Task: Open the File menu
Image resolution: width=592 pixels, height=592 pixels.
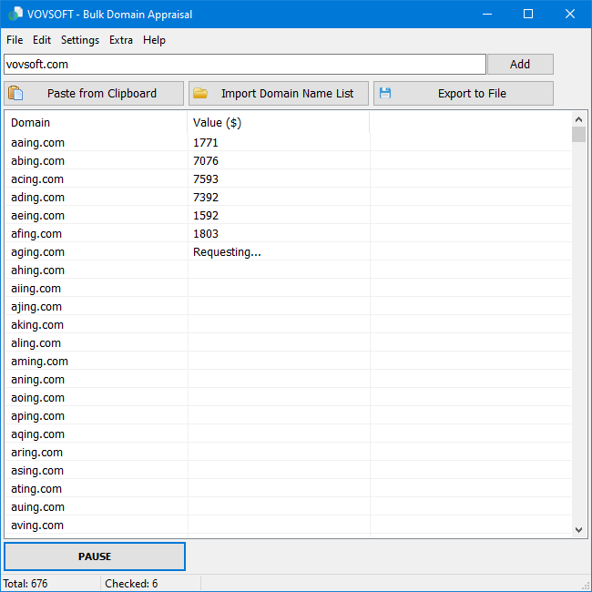Action: click(x=15, y=40)
